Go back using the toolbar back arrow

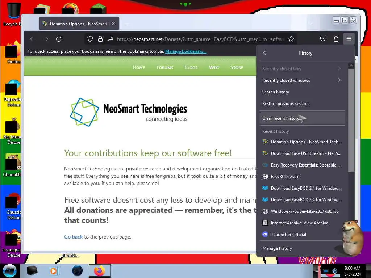click(33, 39)
